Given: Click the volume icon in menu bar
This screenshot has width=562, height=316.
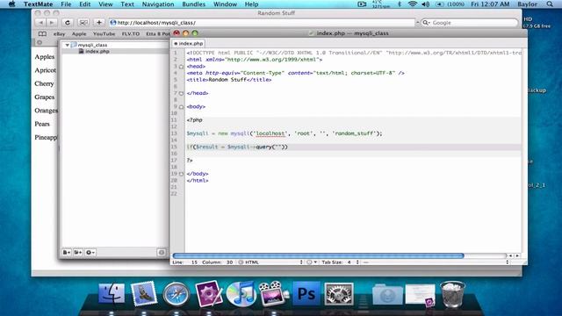Looking at the screenshot, I should click(426, 4).
